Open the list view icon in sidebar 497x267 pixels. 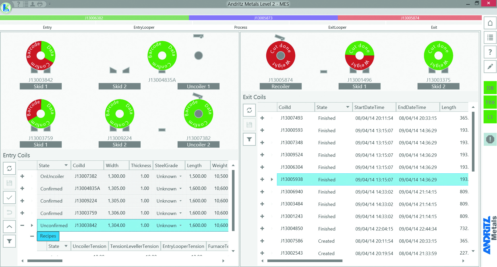tap(490, 38)
